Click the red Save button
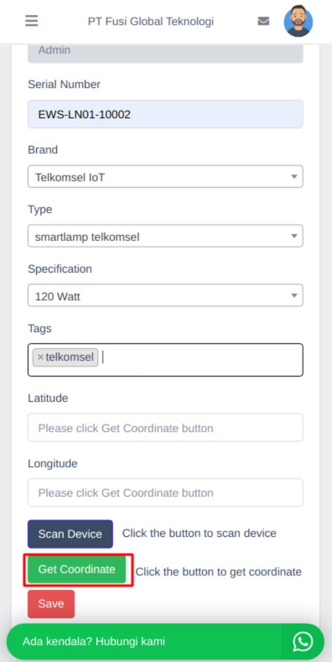 pos(51,604)
